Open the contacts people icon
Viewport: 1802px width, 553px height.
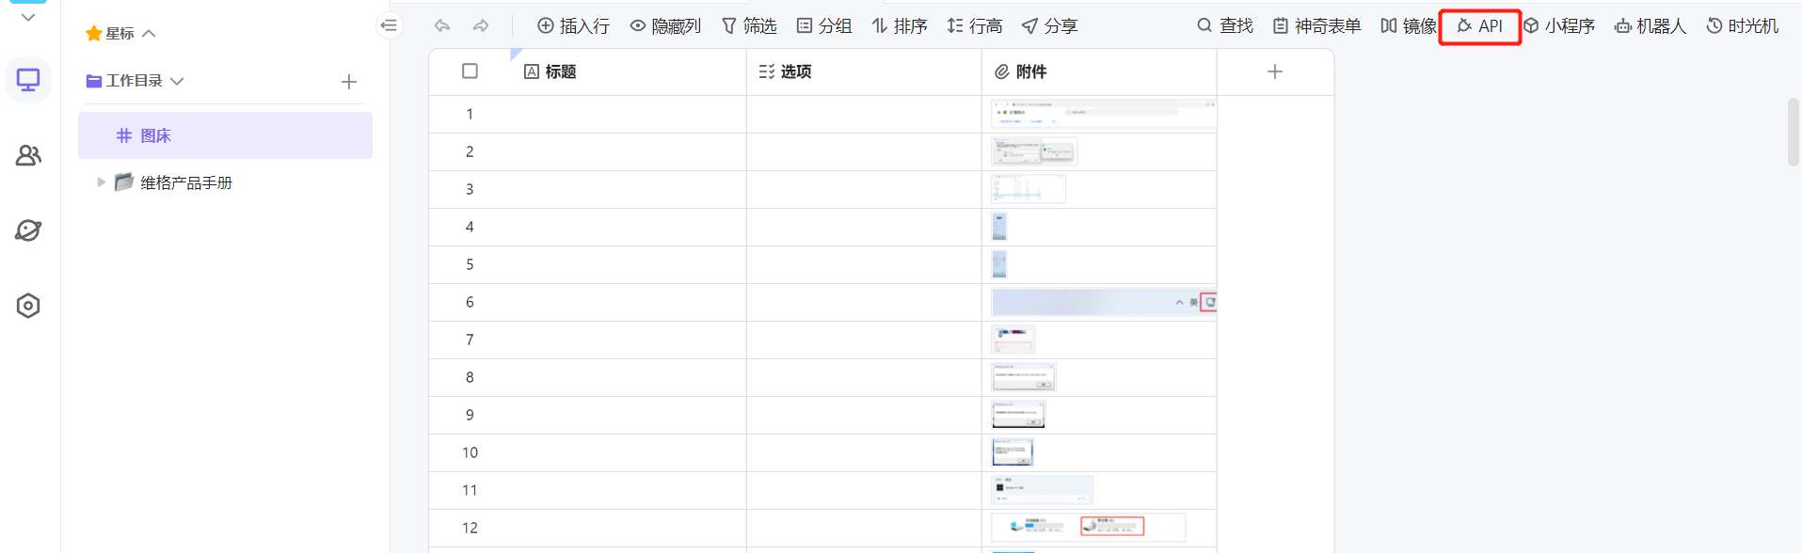pos(28,155)
